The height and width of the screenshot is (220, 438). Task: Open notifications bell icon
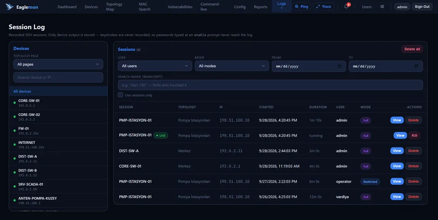coord(347,7)
